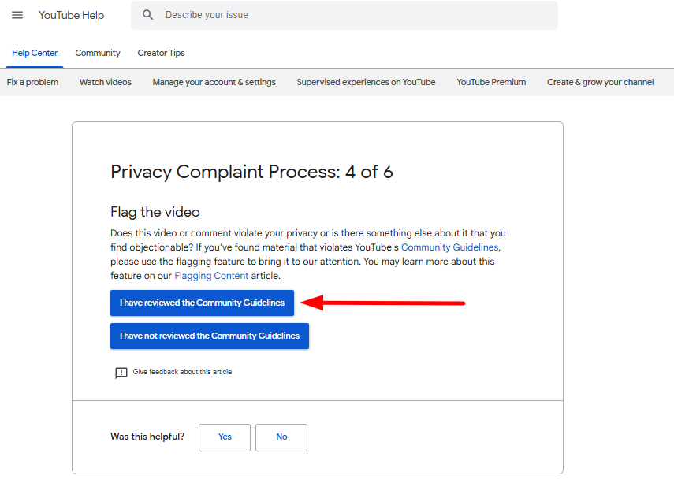The height and width of the screenshot is (483, 674).
Task: Follow the Flagging Content link
Action: point(211,276)
